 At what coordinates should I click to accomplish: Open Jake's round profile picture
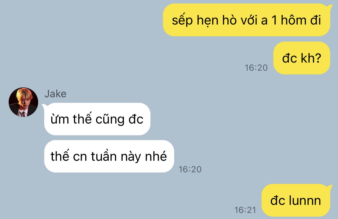(23, 102)
